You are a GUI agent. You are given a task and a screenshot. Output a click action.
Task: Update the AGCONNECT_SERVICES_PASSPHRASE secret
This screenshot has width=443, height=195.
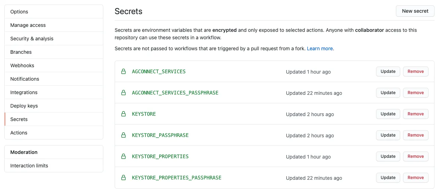[x=388, y=93]
